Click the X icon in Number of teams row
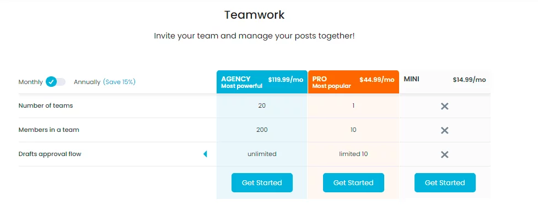This screenshot has width=538, height=211. [445, 107]
